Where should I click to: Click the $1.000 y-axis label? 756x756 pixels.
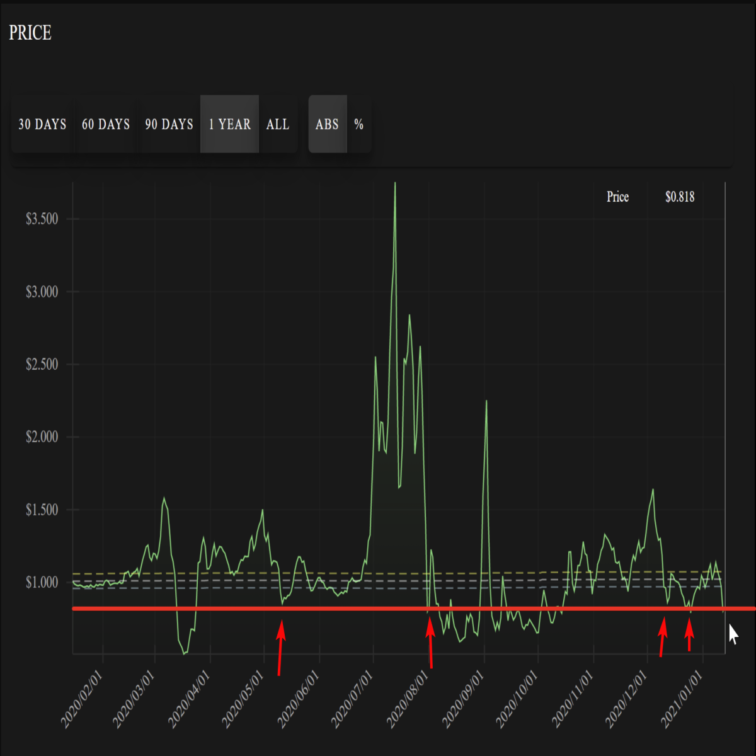(42, 582)
